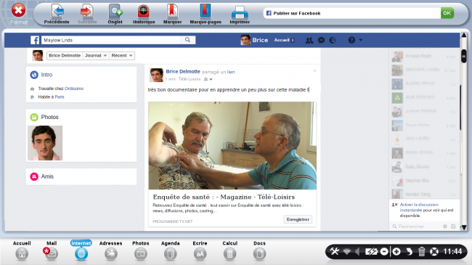Open Facebook messages icon
The height and width of the screenshot is (265, 472).
(321, 40)
